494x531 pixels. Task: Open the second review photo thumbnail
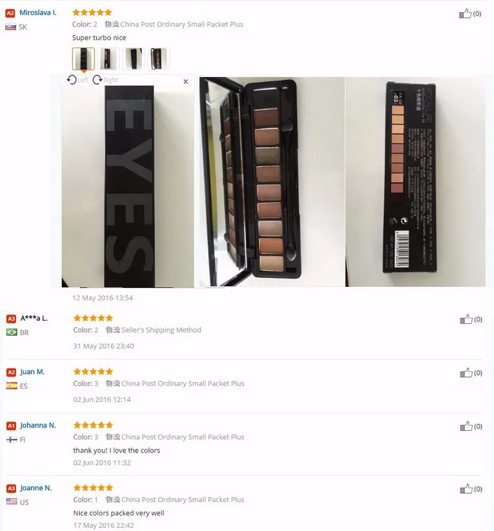pos(109,59)
